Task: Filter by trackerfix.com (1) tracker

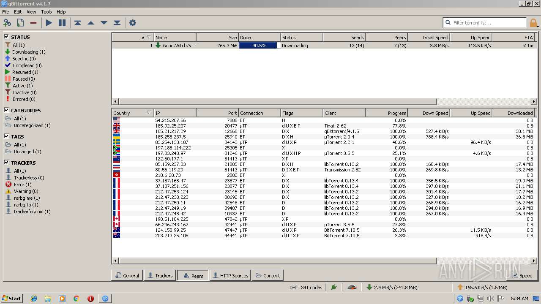Action: [x=32, y=212]
